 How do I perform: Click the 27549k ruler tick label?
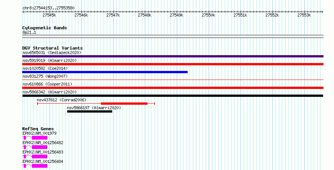[x=177, y=15]
